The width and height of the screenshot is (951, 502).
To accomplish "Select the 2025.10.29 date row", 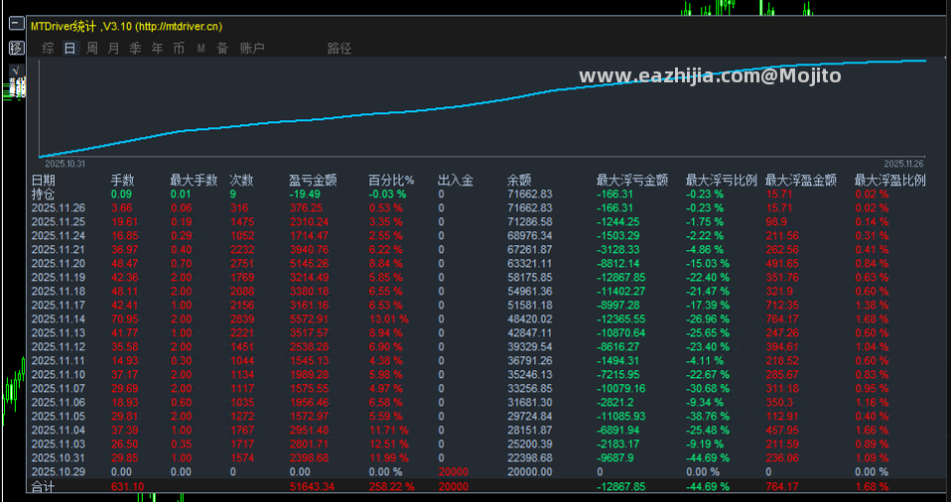I will (x=59, y=472).
